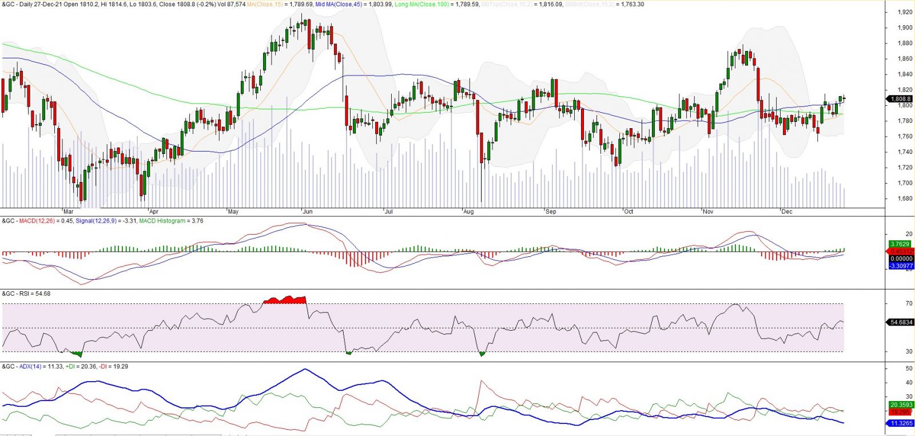The width and height of the screenshot is (915, 436).
Task: Click the 1,700 price axis label
Action: click(x=905, y=183)
